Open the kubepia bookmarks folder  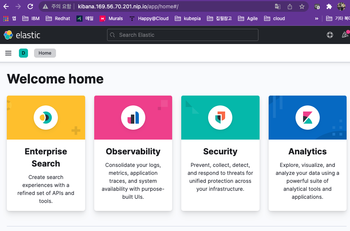click(188, 19)
